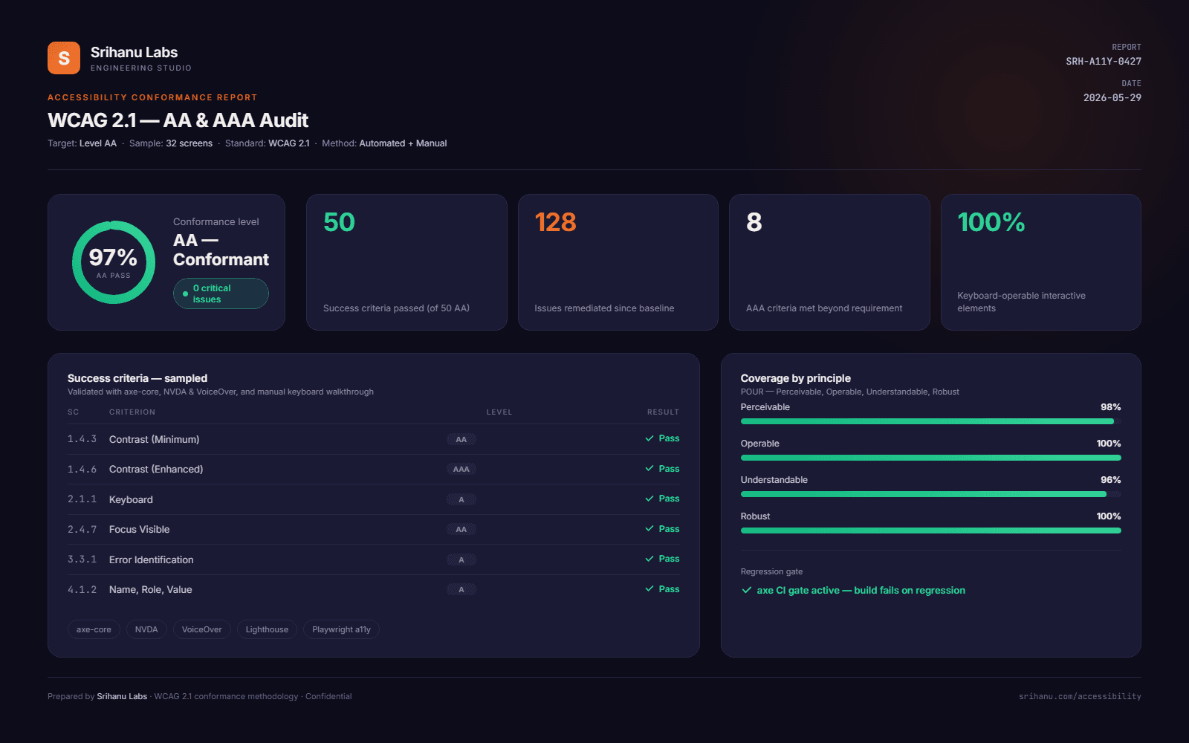This screenshot has height=743, width=1189.
Task: Click the 1.4.3 criterion number
Action: pyautogui.click(x=82, y=439)
